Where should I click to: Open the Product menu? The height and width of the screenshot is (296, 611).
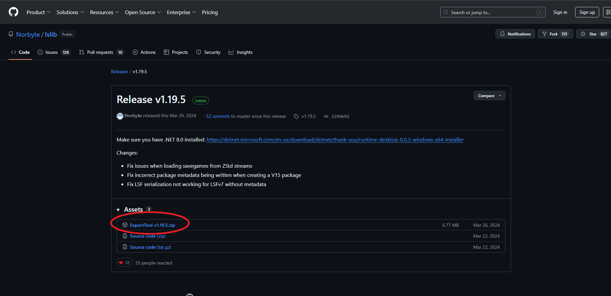pos(38,12)
